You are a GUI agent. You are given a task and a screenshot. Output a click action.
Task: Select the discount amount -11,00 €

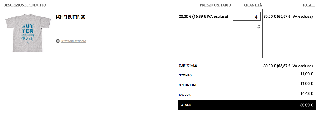click(x=306, y=74)
